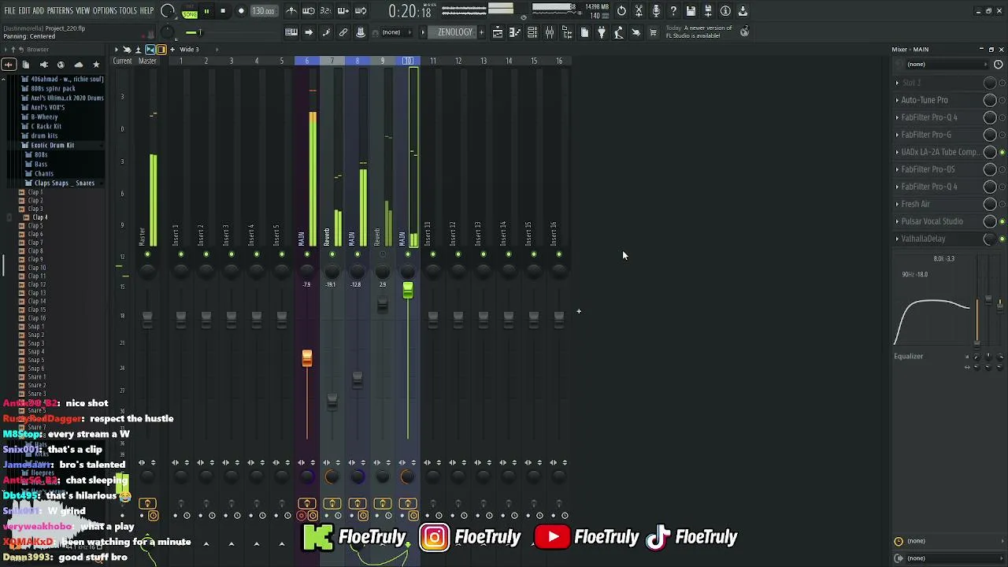Open the B-Wheezy folder
The image size is (1008, 567).
click(44, 117)
